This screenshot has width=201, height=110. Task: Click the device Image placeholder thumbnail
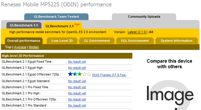(170, 95)
